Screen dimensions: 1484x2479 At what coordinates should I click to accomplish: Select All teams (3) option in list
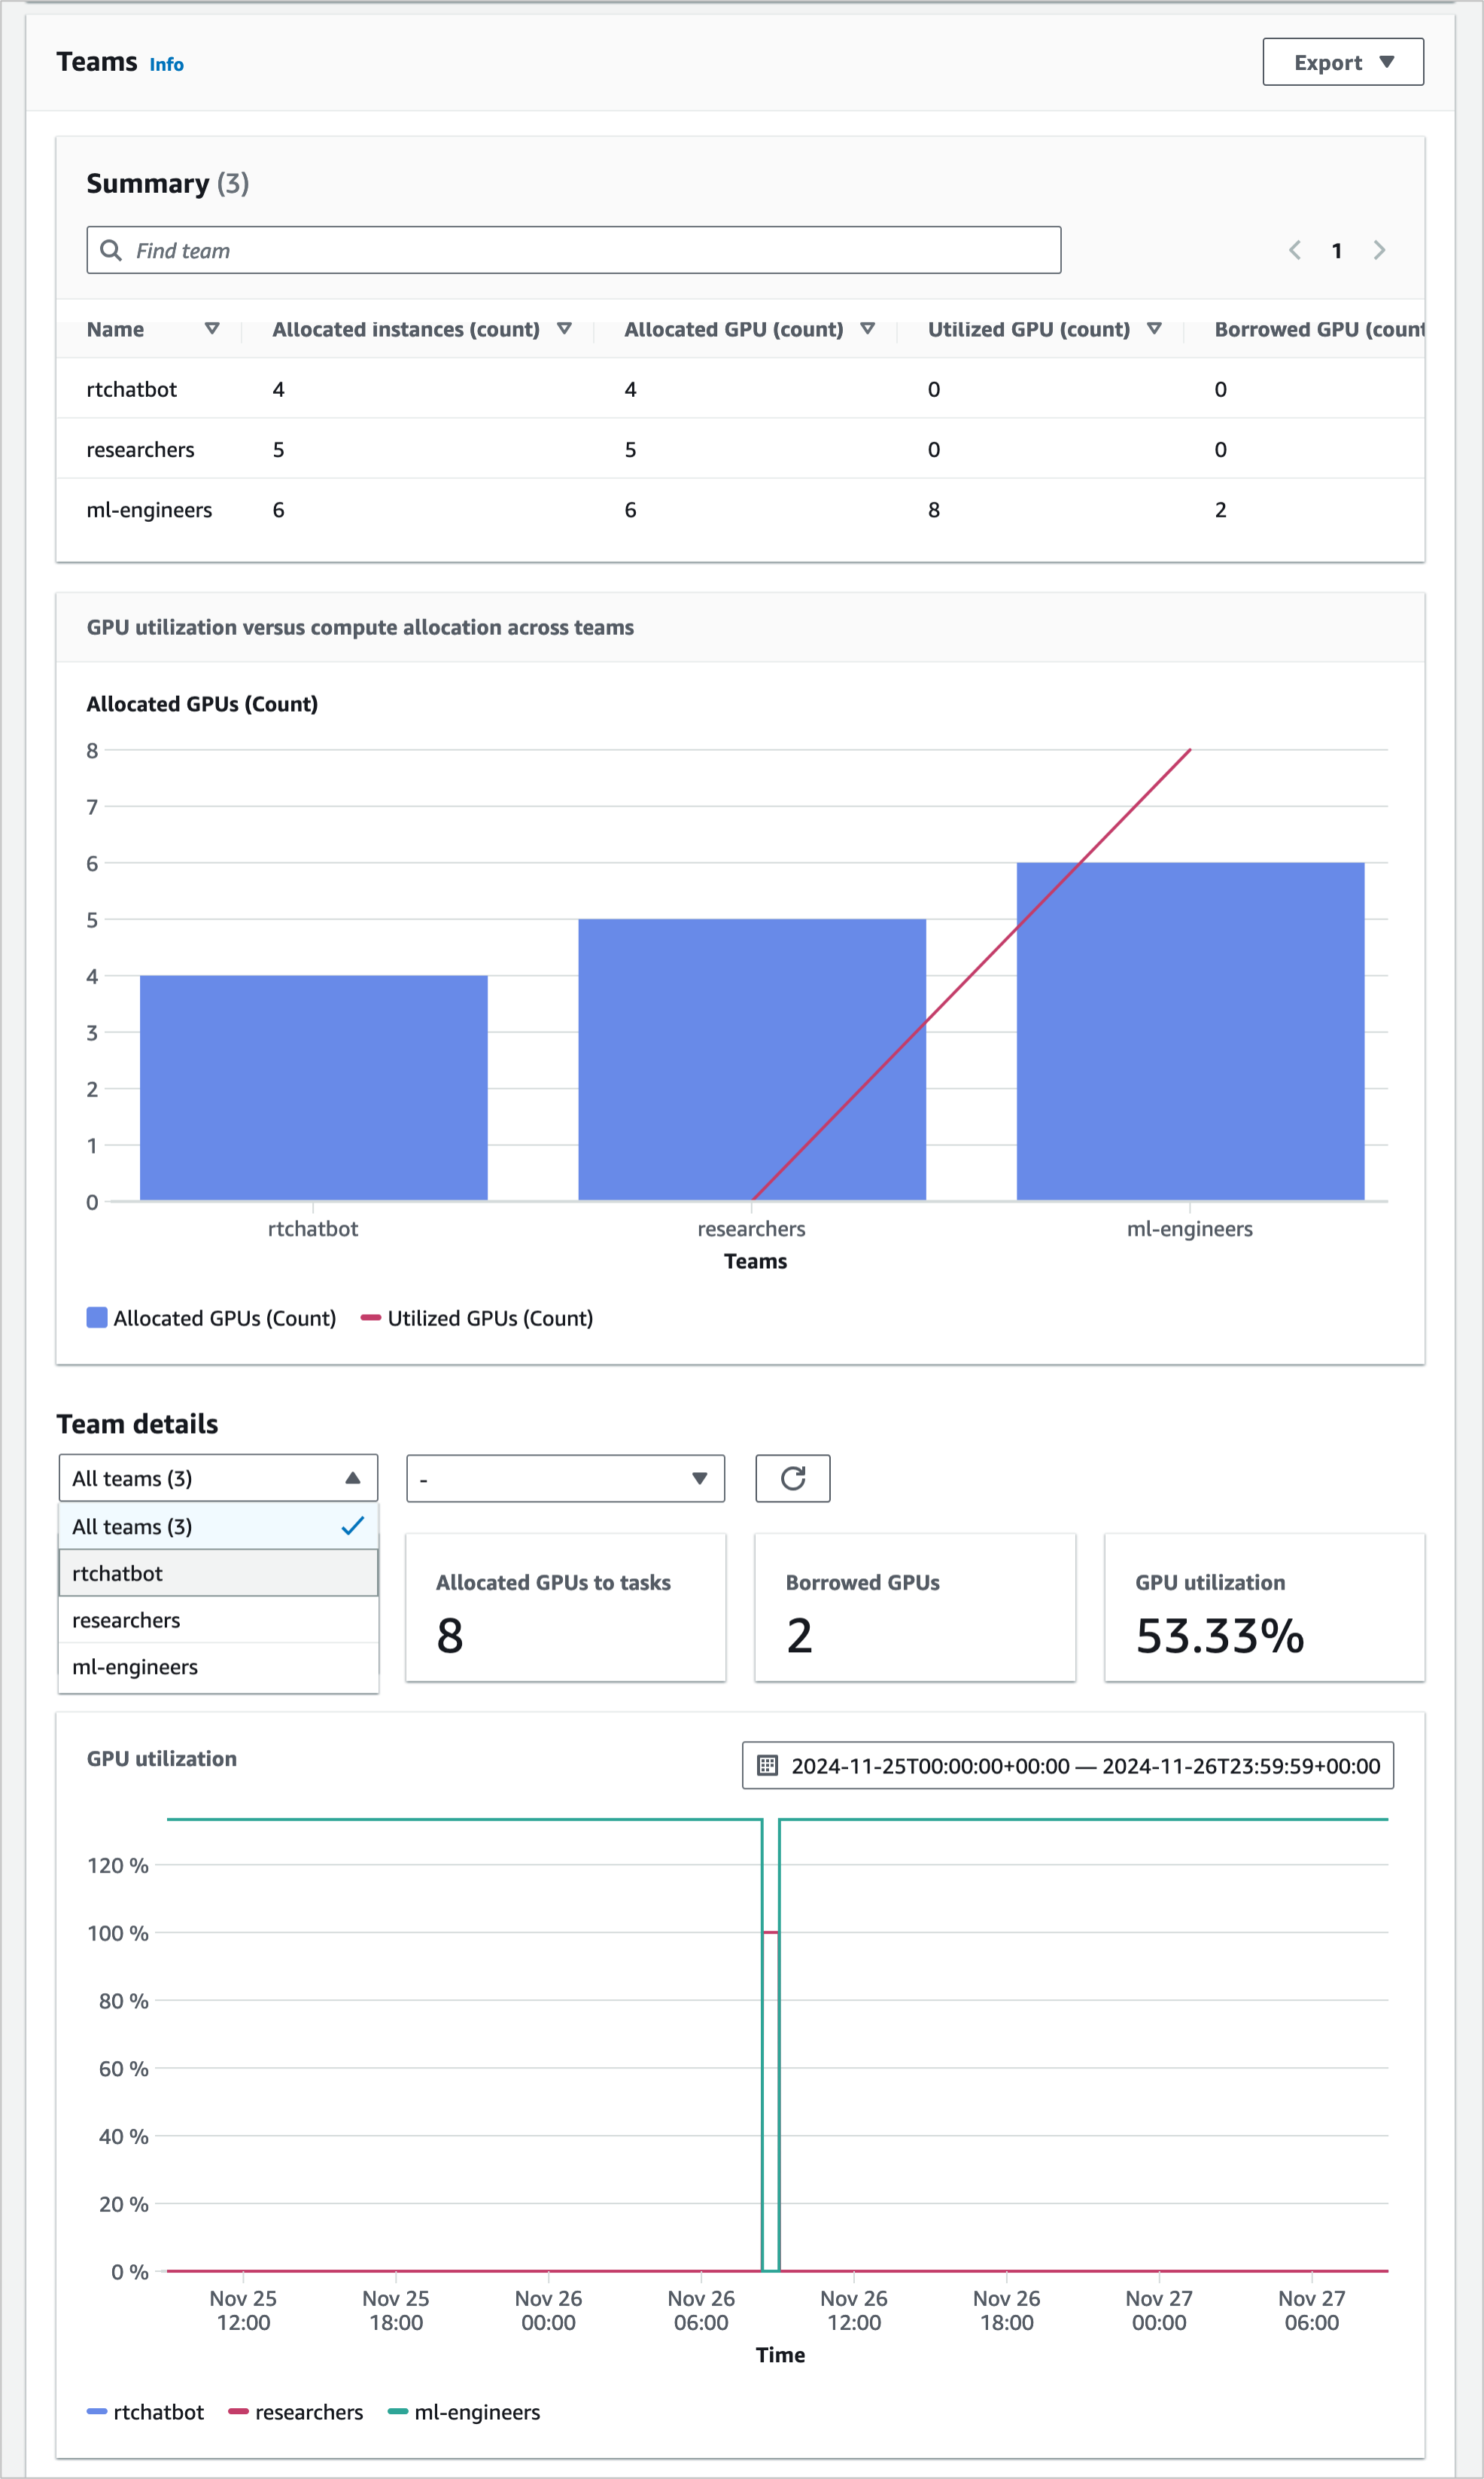click(x=218, y=1526)
